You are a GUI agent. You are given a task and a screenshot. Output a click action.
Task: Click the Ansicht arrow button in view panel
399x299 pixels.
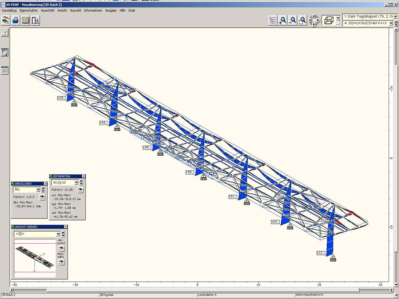[61, 248]
